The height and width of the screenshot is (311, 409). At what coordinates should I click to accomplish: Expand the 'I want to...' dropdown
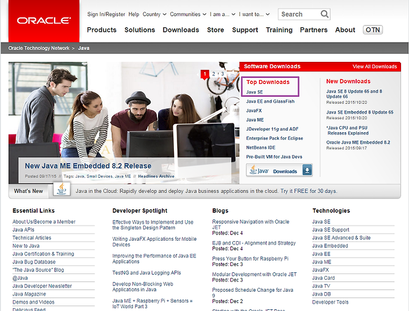click(254, 14)
